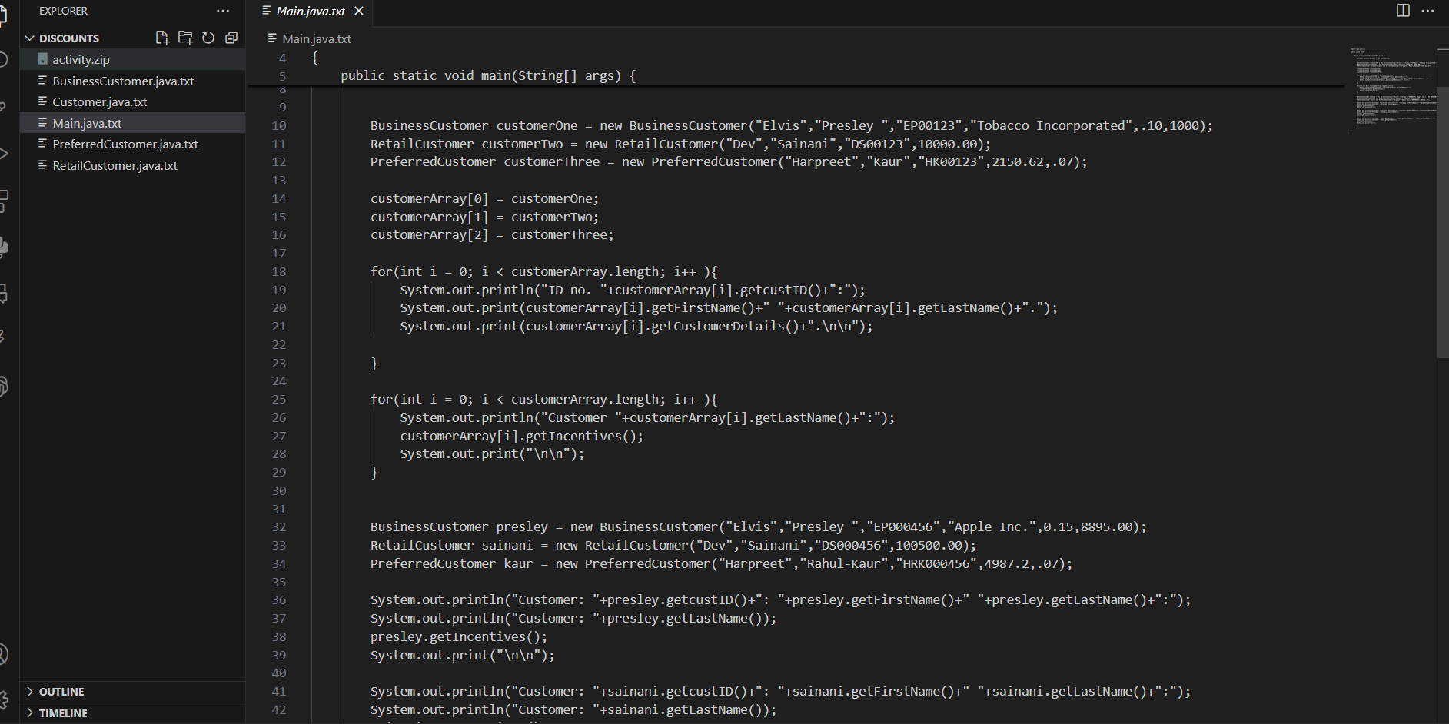This screenshot has height=724, width=1449.
Task: Click the second for loop header on line 25
Action: pyautogui.click(x=544, y=399)
